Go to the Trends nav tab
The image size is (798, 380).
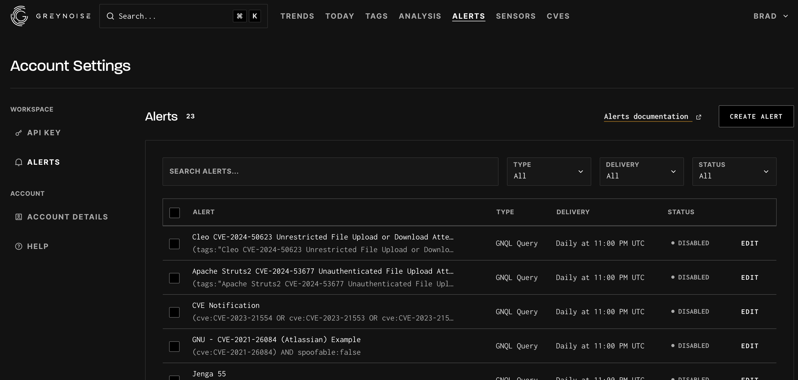(297, 16)
